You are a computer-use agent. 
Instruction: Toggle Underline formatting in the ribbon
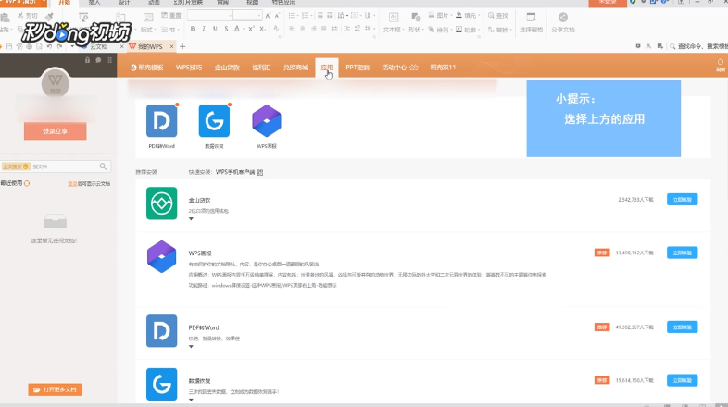click(x=215, y=29)
